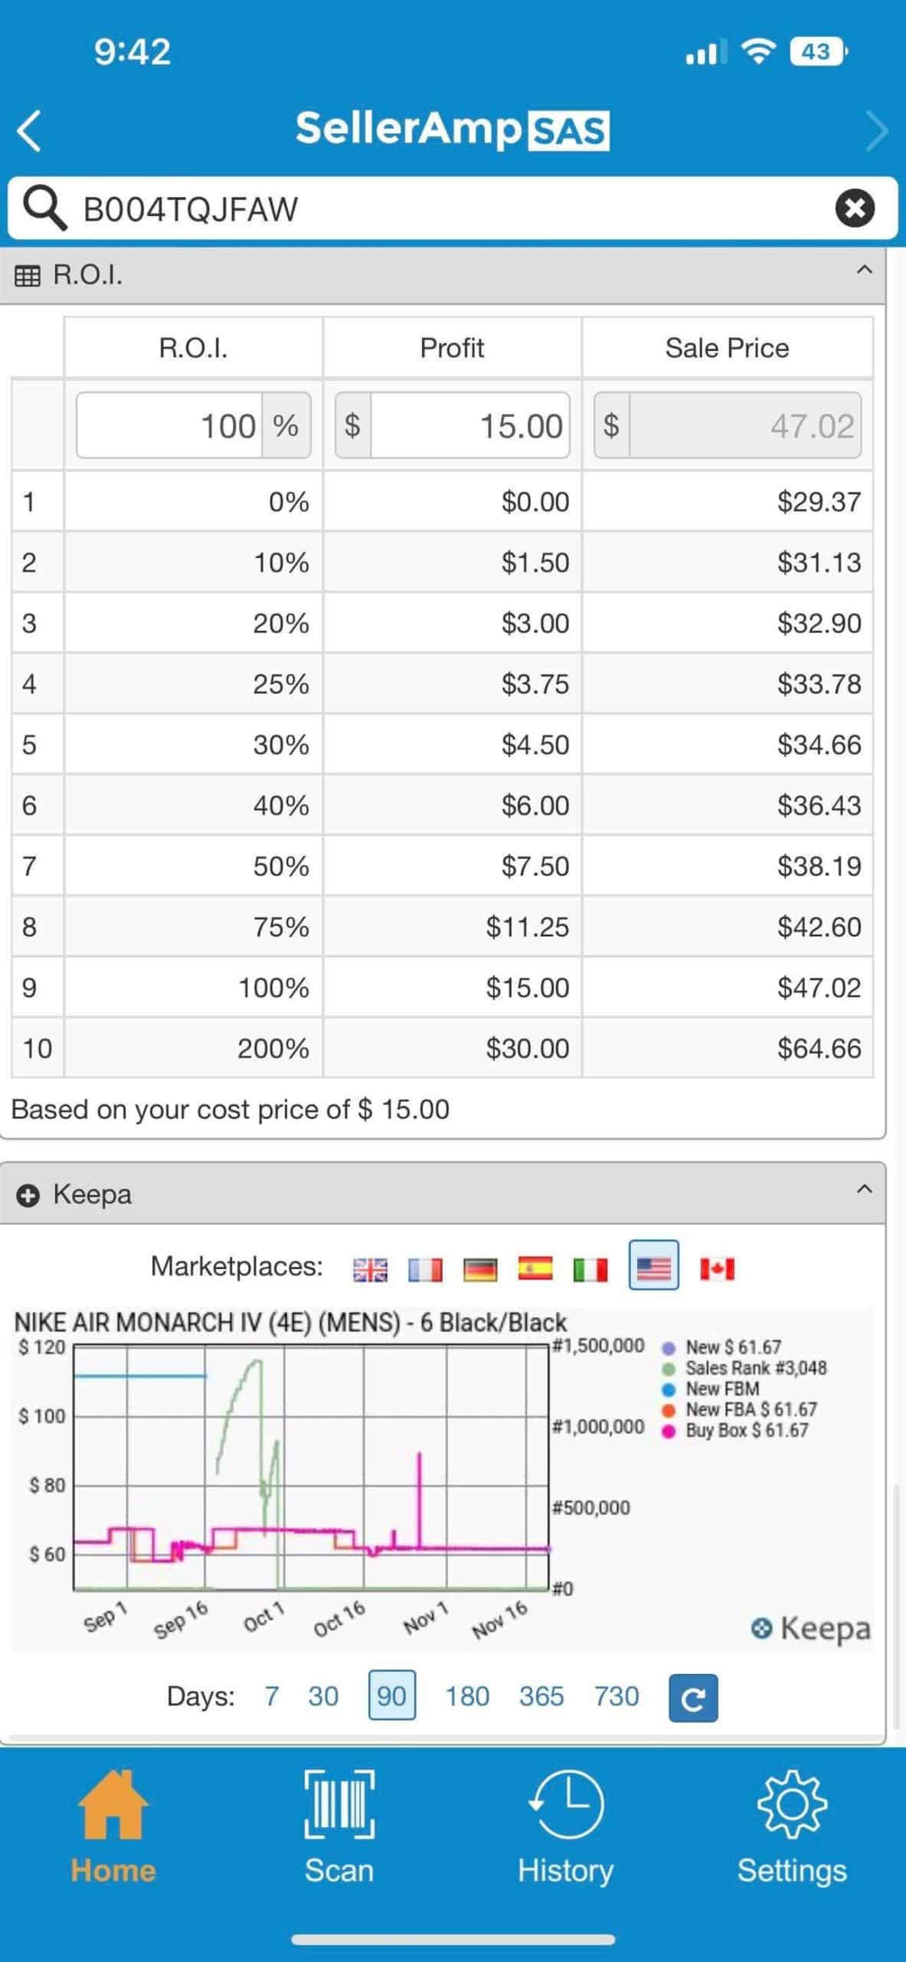Select the United Kingdom marketplace flag
Screen dimensions: 906x1962
[x=370, y=1269]
